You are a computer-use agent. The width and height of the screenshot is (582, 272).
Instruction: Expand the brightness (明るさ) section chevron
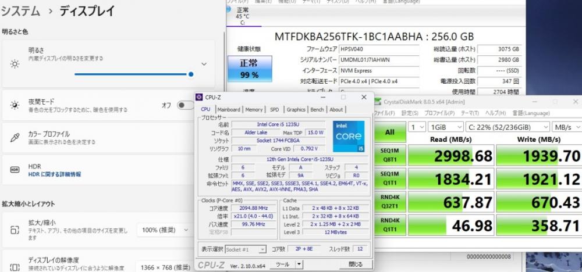pos(204,64)
